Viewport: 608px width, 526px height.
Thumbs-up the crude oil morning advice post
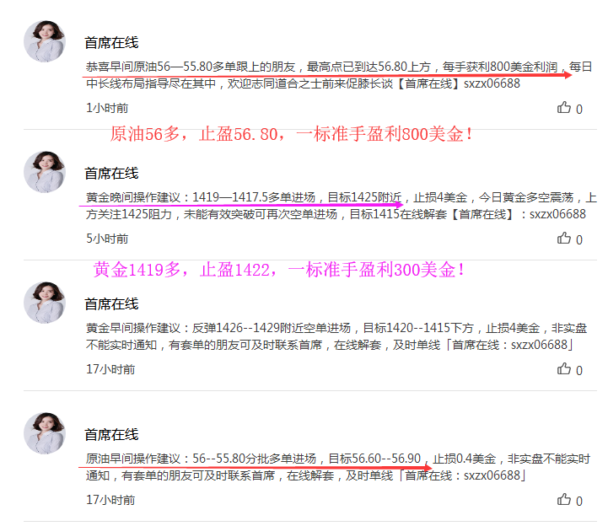point(564,499)
